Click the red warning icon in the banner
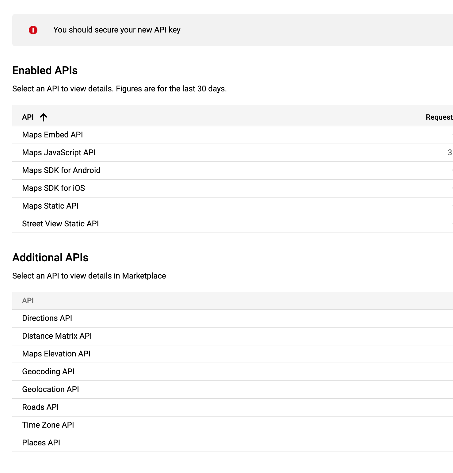 pyautogui.click(x=33, y=30)
